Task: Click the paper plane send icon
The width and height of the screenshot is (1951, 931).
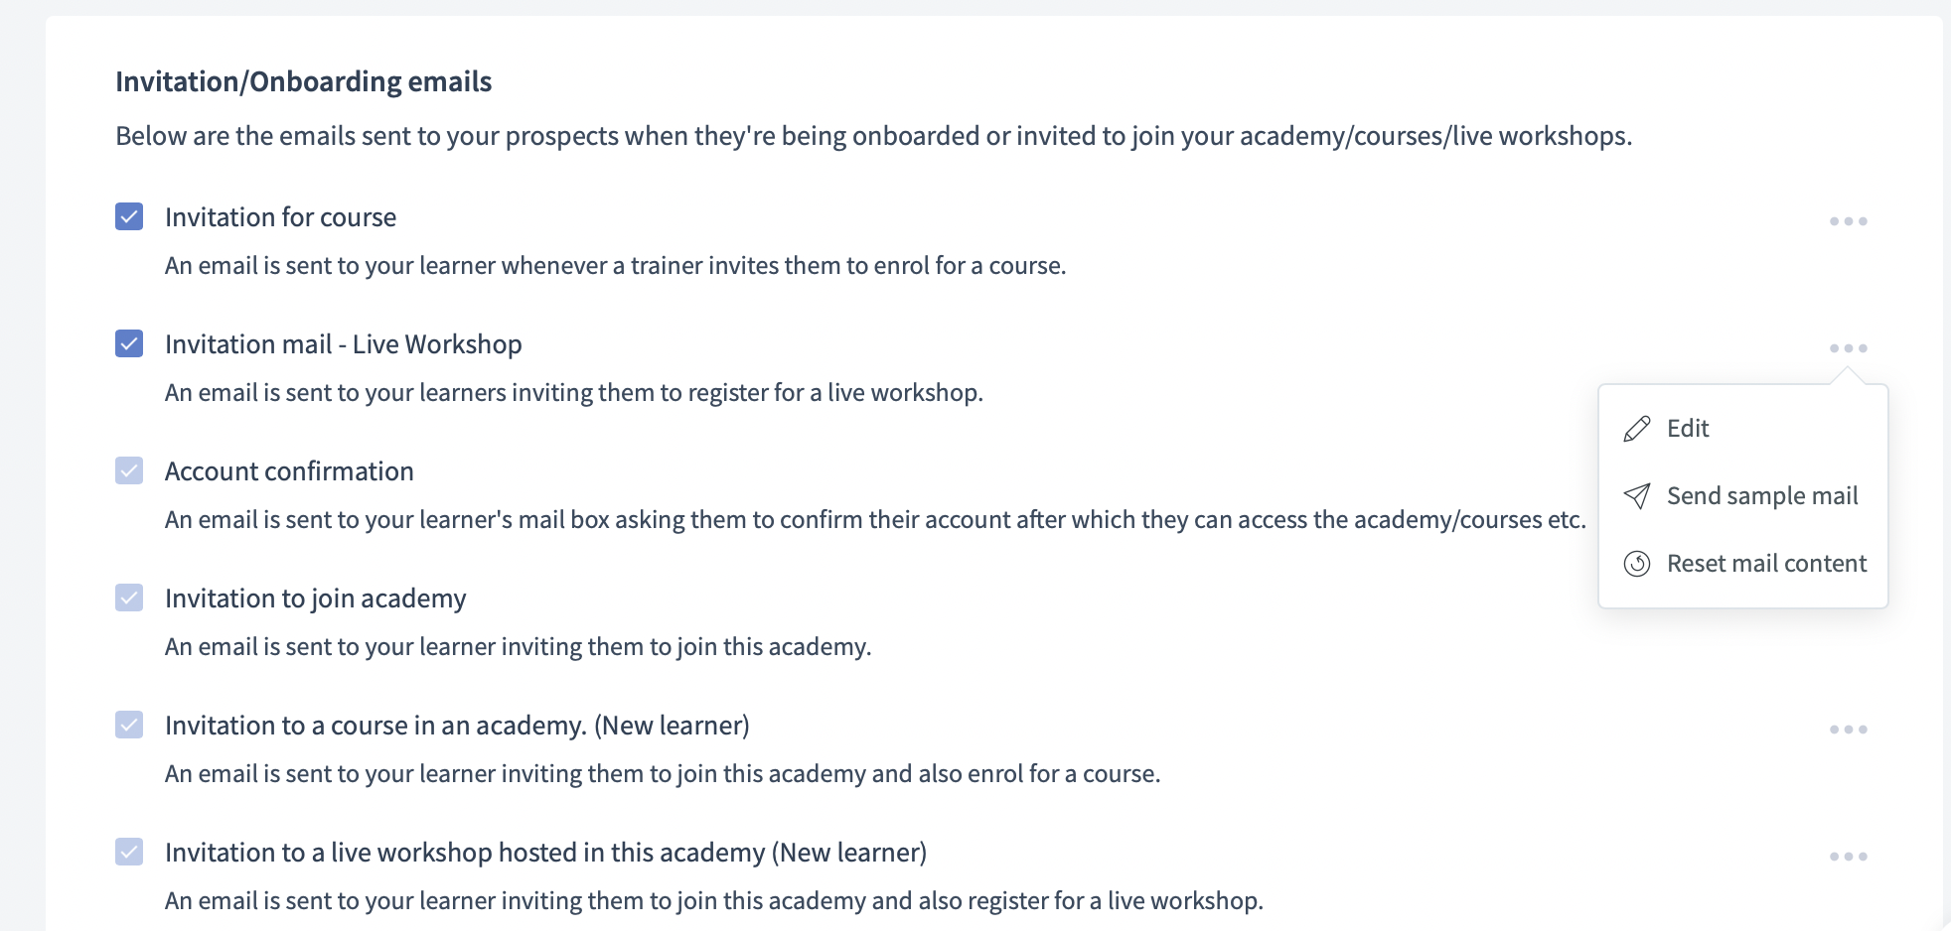Action: [x=1637, y=496]
